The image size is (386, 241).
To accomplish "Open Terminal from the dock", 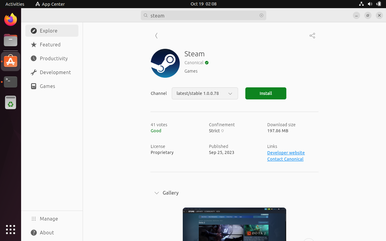I will pos(11,82).
